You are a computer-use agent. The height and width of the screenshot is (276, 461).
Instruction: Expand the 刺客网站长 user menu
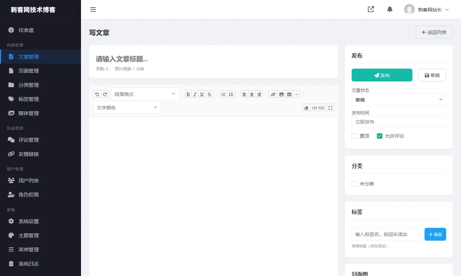pyautogui.click(x=427, y=9)
